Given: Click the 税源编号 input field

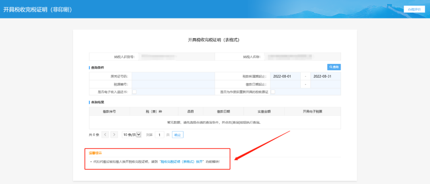Looking at the screenshot, I should coord(173,84).
